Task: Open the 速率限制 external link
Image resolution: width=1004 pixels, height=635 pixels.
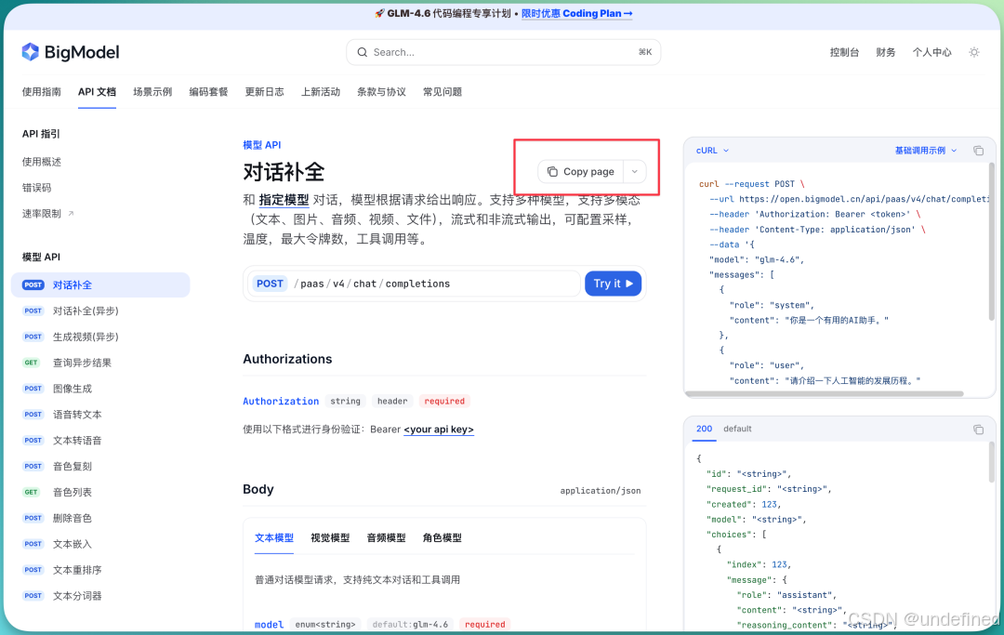Action: coord(48,214)
